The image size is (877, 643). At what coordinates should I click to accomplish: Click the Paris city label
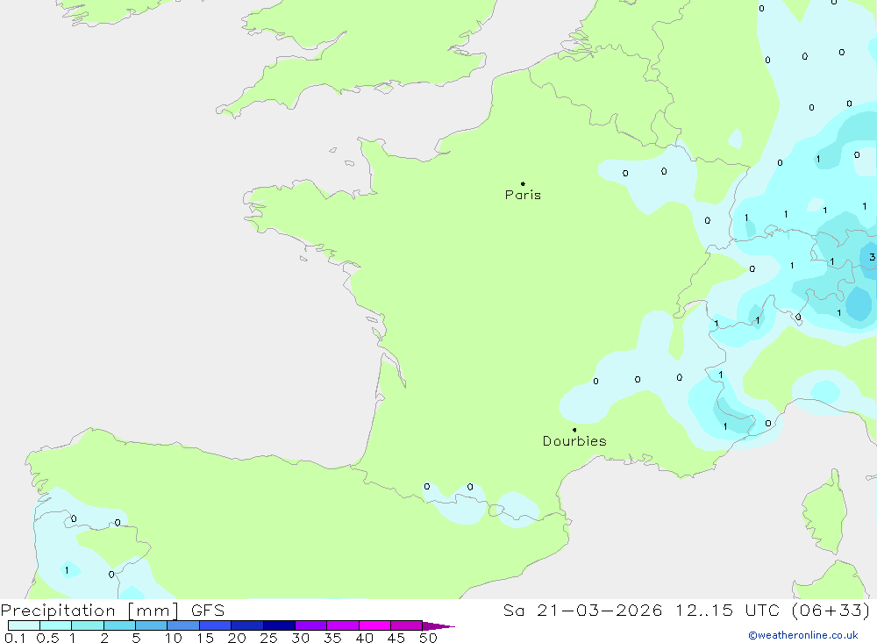point(523,195)
